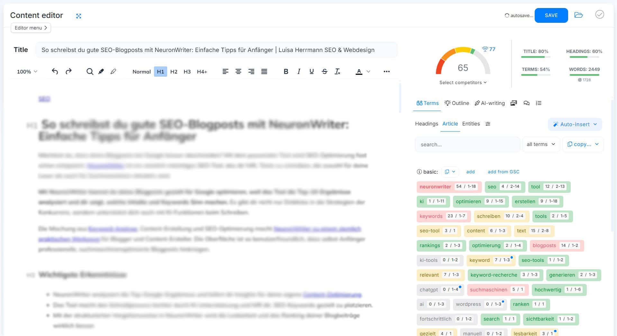This screenshot has height=336, width=617.
Task: Toggle strikethrough formatting
Action: tap(324, 71)
